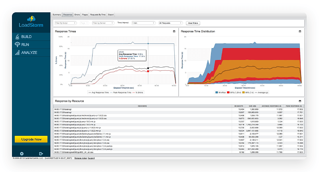Open the RUN section

point(31,44)
